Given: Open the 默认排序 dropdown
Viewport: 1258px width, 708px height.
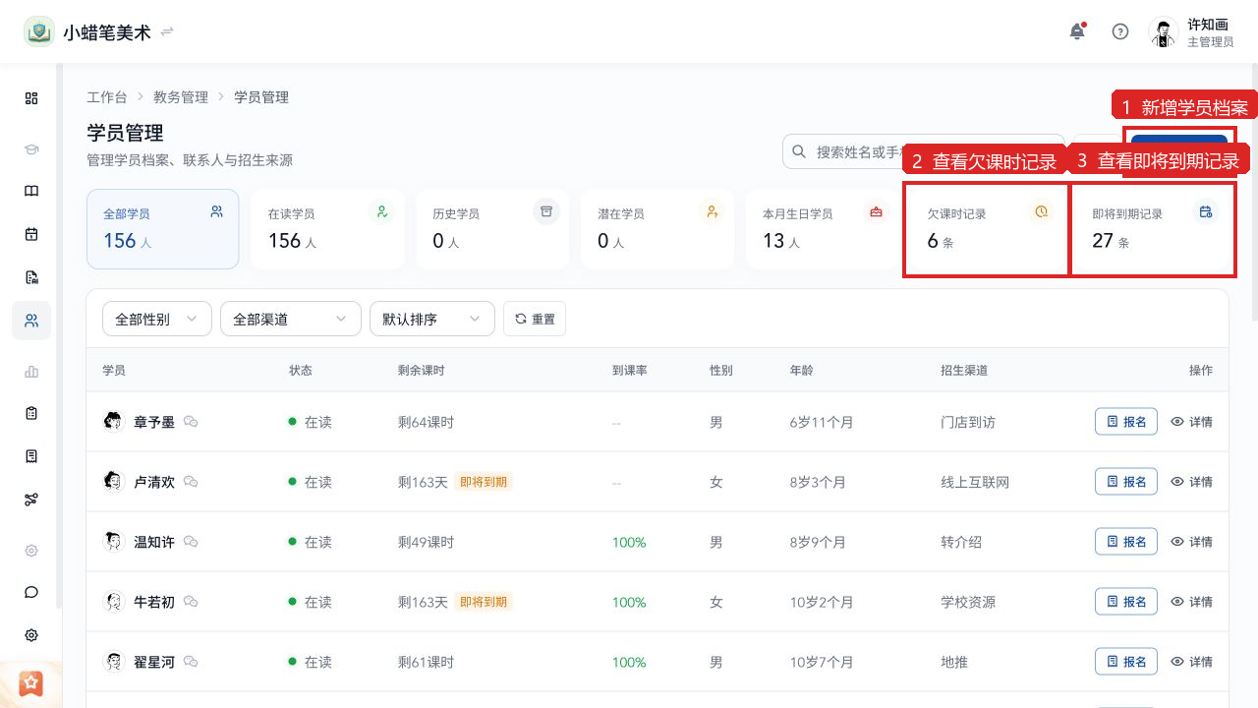Looking at the screenshot, I should 432,319.
